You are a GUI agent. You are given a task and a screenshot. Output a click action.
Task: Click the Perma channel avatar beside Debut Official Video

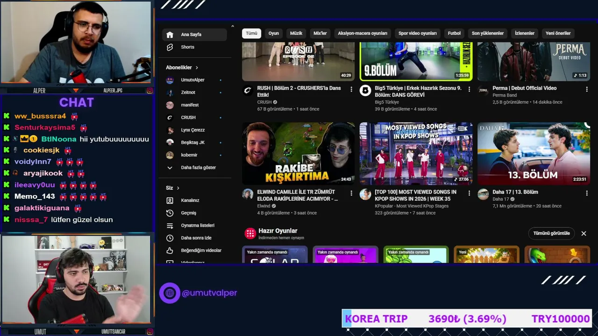483,91
